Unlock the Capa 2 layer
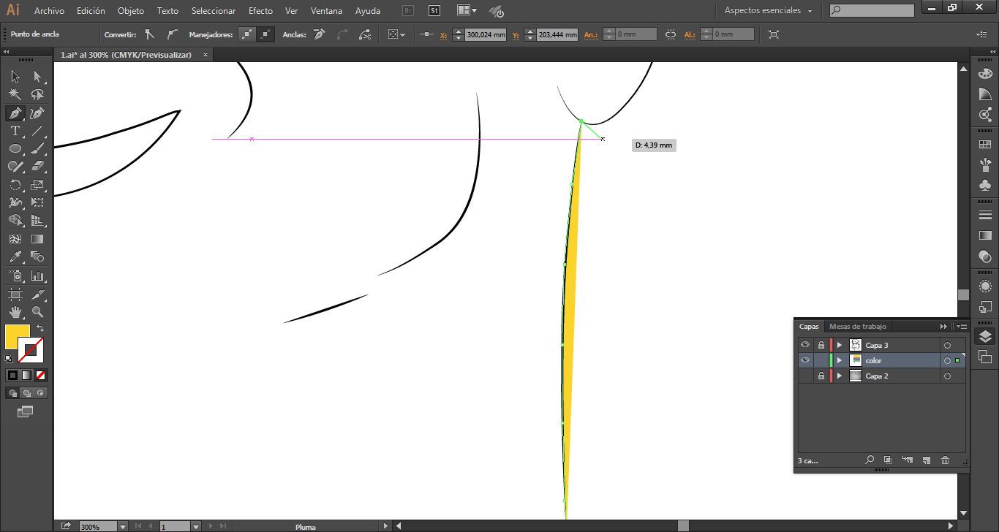This screenshot has height=532, width=999. point(821,376)
